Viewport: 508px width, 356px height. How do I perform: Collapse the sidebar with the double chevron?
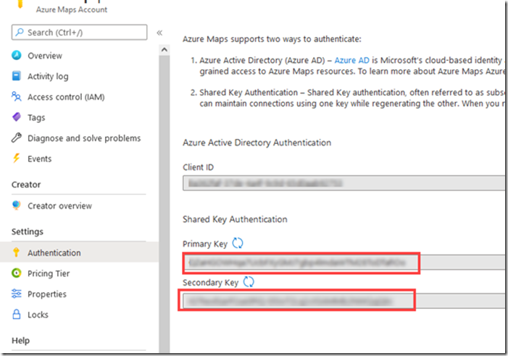159,33
